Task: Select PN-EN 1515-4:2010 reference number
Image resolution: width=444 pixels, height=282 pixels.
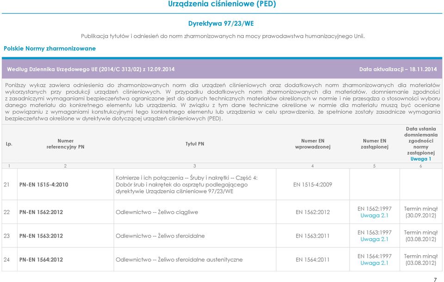Action: click(43, 185)
